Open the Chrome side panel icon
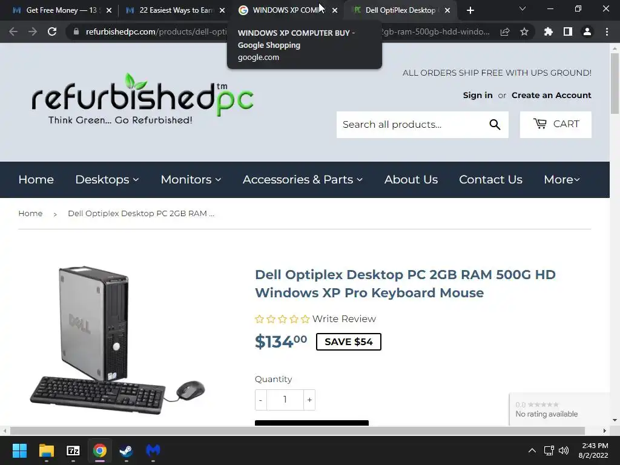This screenshot has height=465, width=620. pyautogui.click(x=568, y=31)
